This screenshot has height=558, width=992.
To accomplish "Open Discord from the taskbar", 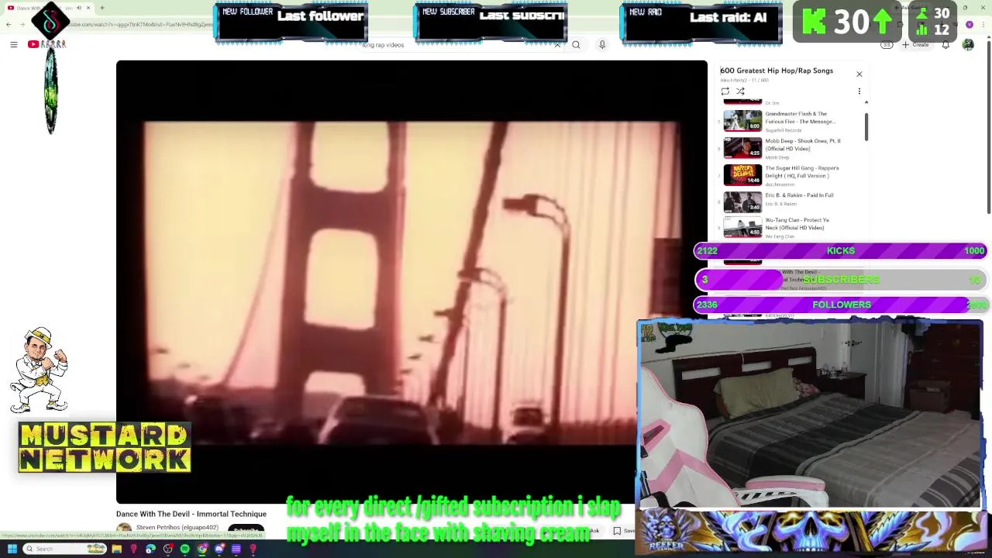I will coord(219,549).
